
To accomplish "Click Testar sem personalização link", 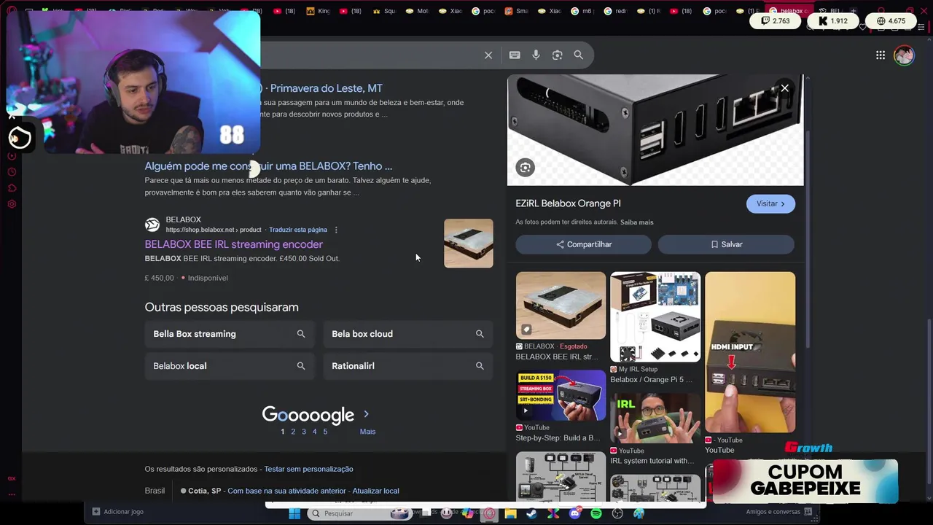I will click(x=308, y=469).
